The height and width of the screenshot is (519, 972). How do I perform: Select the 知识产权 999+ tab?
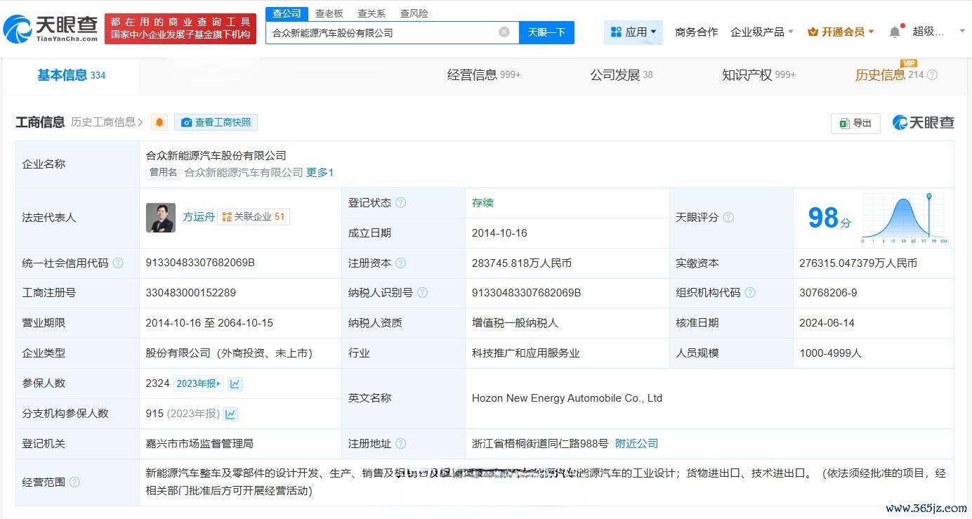[759, 75]
